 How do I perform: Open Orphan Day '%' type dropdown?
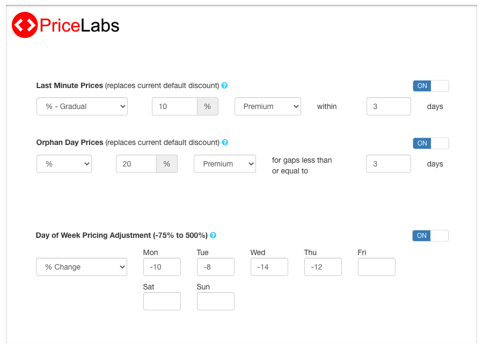pos(64,164)
